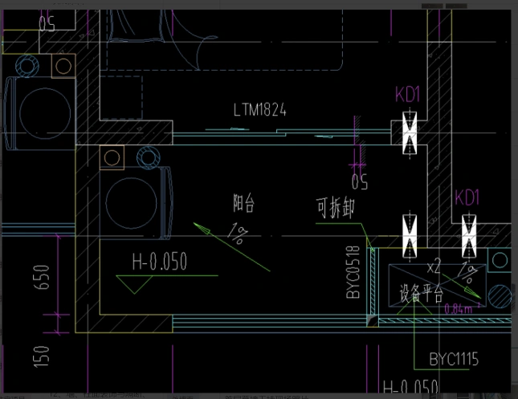The image size is (518, 399).
Task: Click the 0.84m text in equipment platform
Action: (457, 307)
